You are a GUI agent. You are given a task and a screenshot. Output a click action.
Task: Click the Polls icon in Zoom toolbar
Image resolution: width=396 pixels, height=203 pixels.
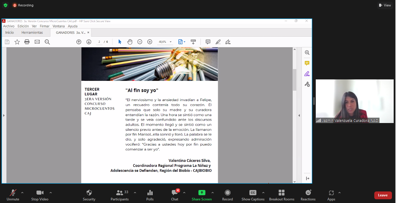tap(150, 195)
